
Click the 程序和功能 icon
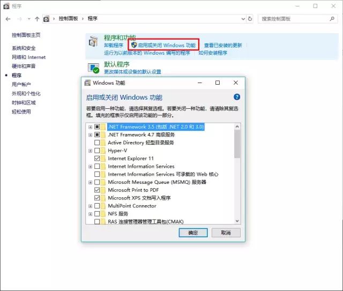pyautogui.click(x=93, y=41)
